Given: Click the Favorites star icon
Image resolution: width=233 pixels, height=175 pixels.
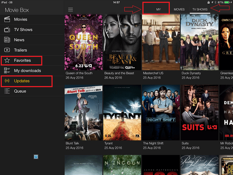Looking at the screenshot, I should pos(7,60).
